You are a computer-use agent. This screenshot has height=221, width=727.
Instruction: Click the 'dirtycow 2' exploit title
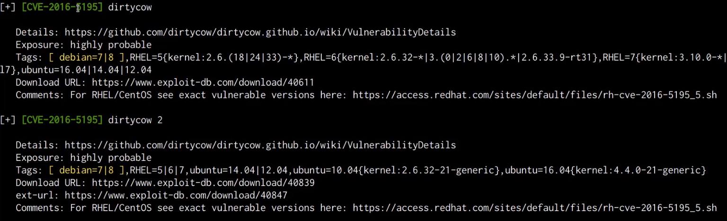pos(135,120)
